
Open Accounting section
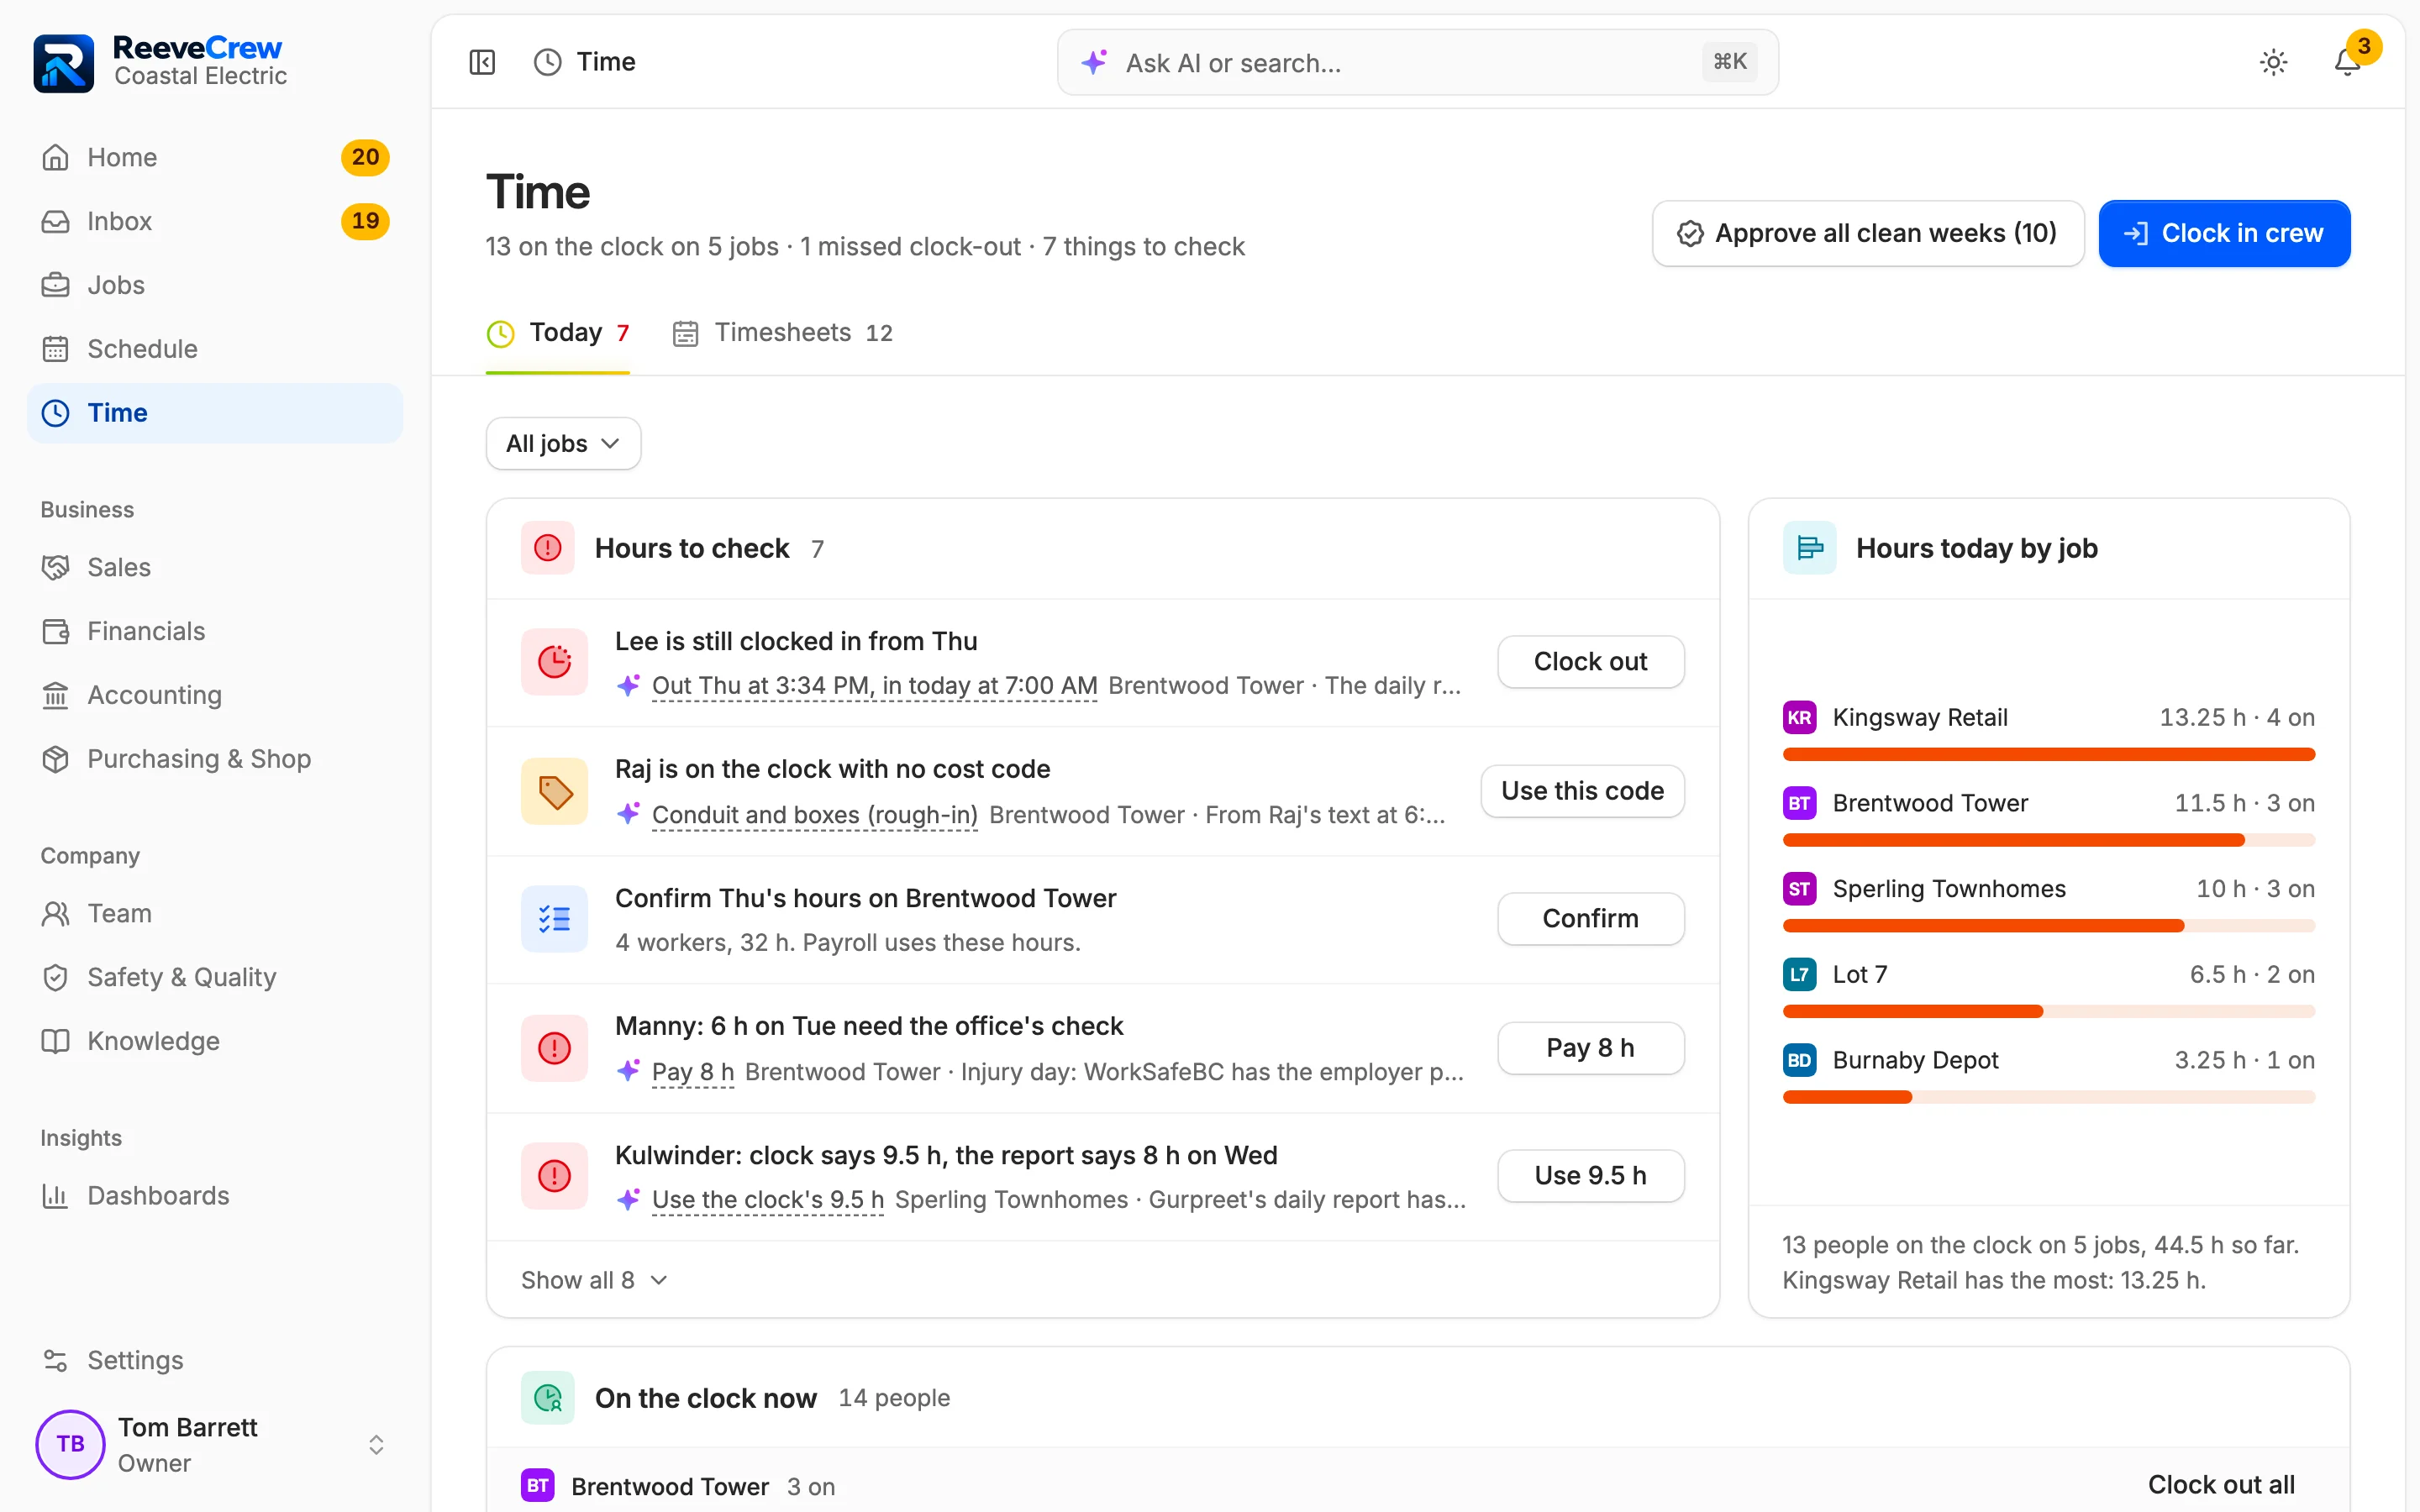215,695
